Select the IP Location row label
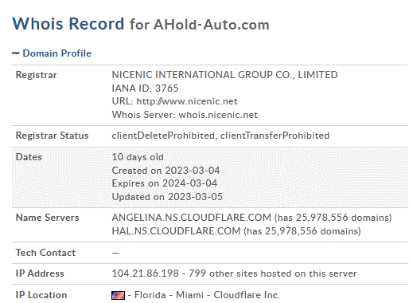Screen dimensions: 409x303 coord(41,295)
